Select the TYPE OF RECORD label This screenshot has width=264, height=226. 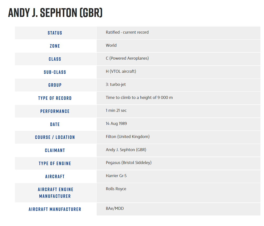[55, 98]
